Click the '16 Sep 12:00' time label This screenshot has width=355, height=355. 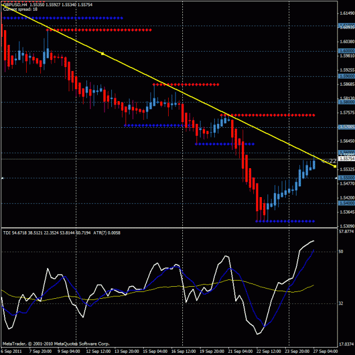click(x=183, y=352)
